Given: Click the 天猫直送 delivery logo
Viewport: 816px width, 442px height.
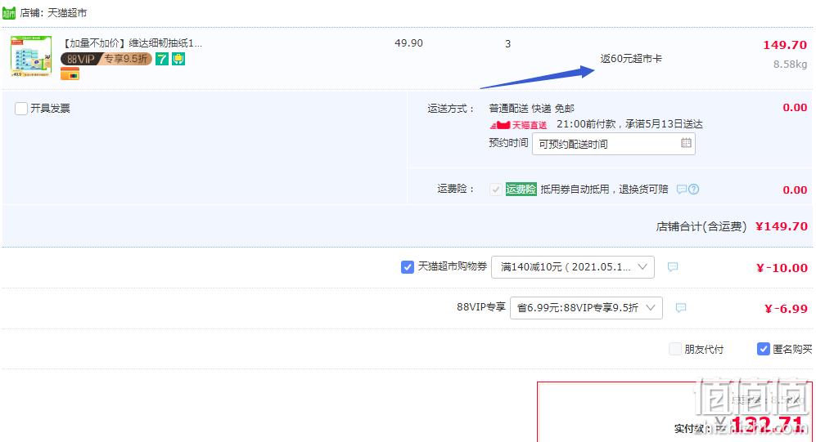Looking at the screenshot, I should tap(518, 125).
